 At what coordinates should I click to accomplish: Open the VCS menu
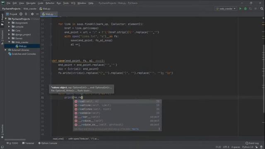coord(73,3)
